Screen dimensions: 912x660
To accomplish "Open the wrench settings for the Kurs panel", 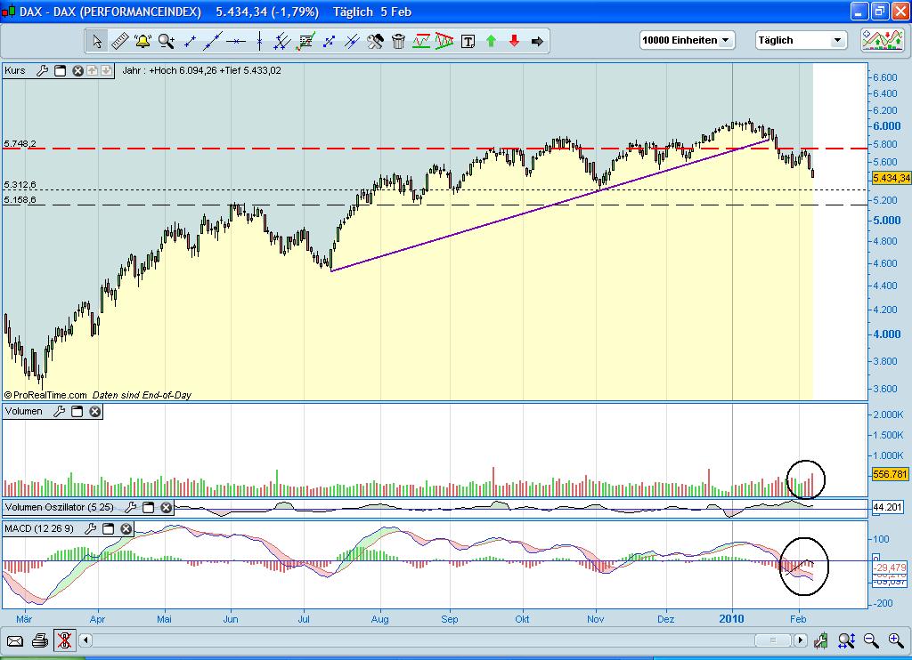I will (x=43, y=71).
